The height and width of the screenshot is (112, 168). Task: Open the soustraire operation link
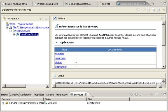[x=60, y=58]
